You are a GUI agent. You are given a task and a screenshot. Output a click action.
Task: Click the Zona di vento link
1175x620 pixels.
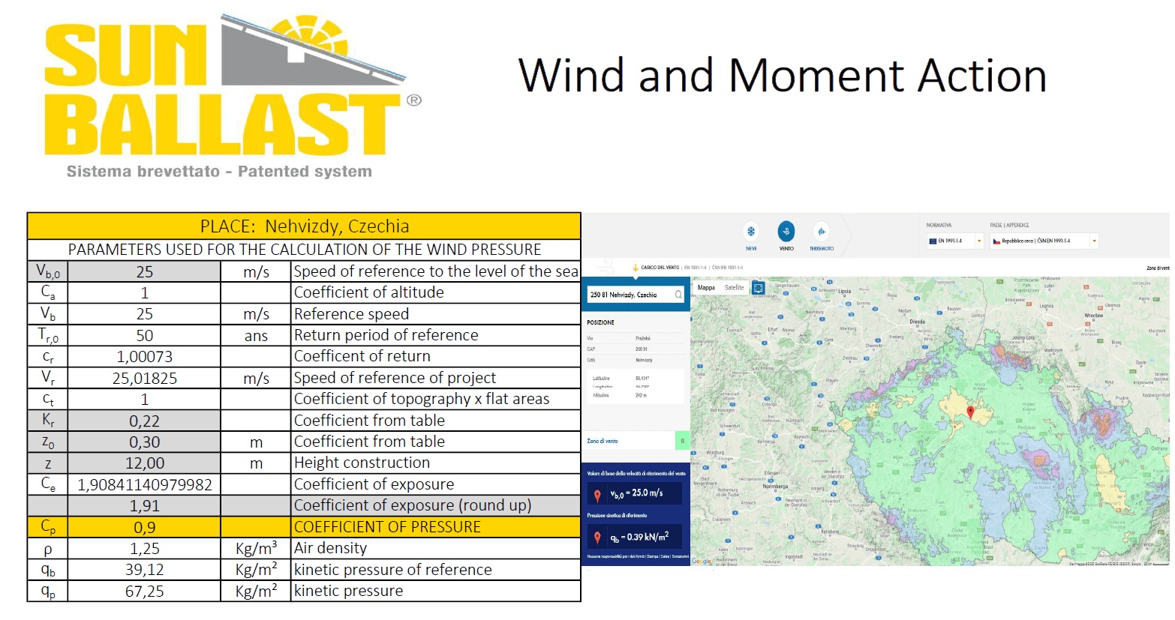click(x=603, y=441)
